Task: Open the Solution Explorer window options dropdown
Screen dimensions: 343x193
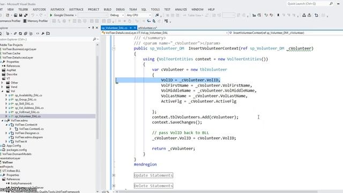Action: 89,28
